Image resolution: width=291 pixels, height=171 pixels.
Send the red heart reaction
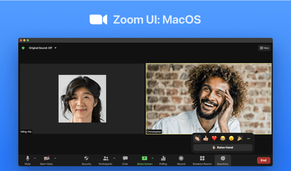tap(214, 138)
